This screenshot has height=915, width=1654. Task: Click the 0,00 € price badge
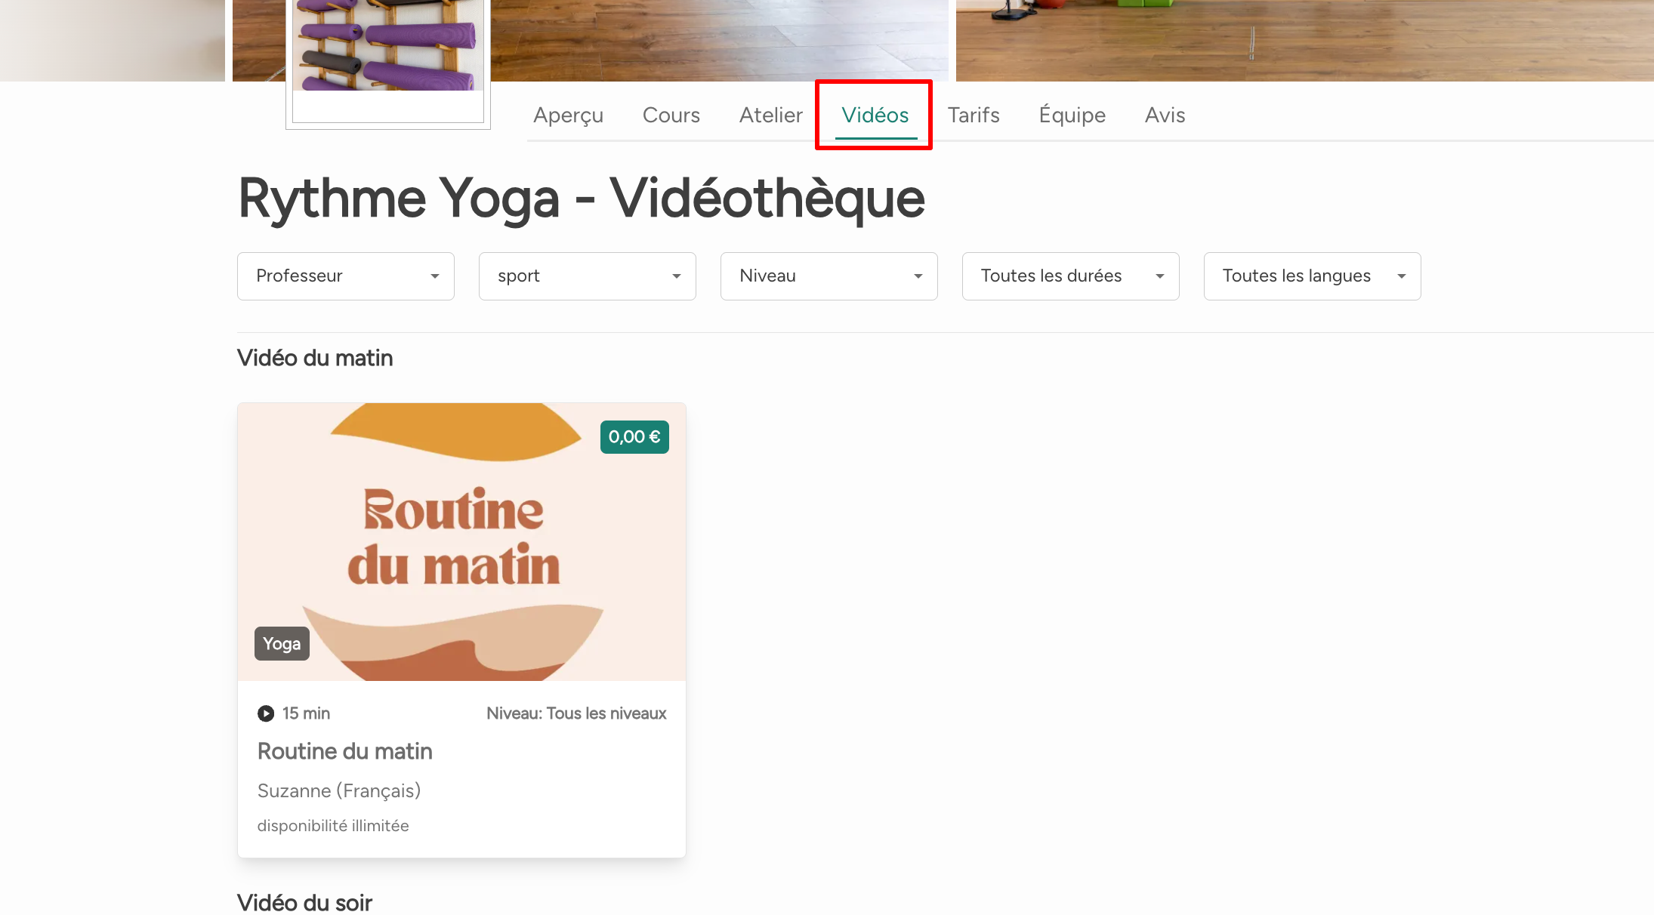tap(634, 437)
